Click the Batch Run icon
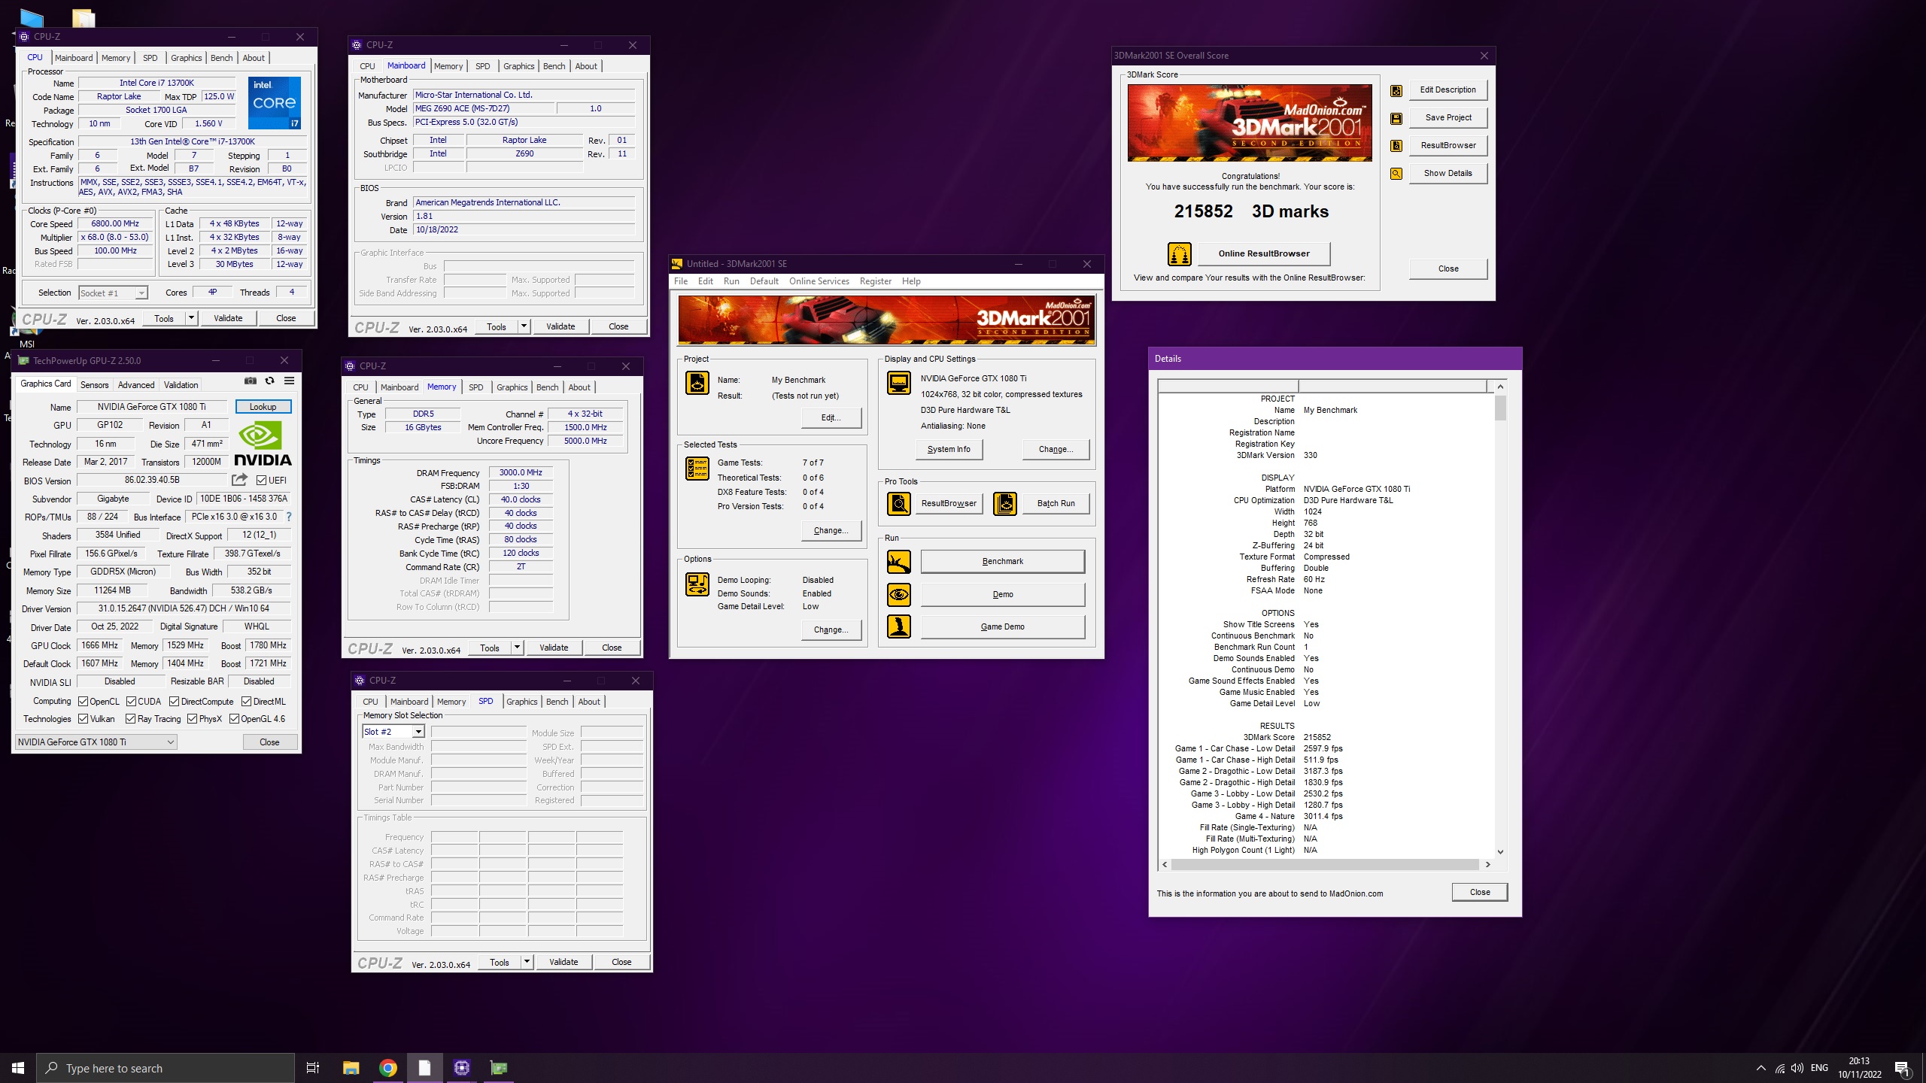Image resolution: width=1926 pixels, height=1083 pixels. [1005, 503]
